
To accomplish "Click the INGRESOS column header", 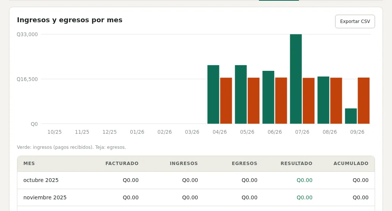I will tap(184, 164).
